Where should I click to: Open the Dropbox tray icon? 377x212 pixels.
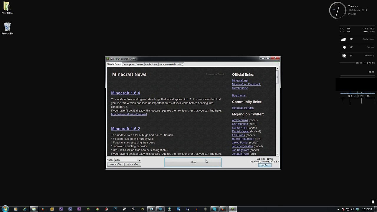pos(357,209)
